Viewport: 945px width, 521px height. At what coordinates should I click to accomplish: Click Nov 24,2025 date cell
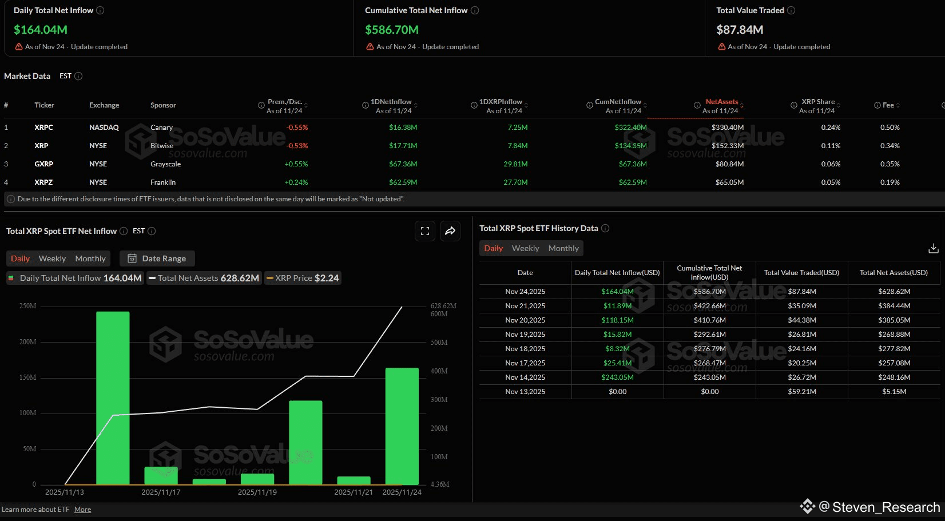click(x=525, y=292)
